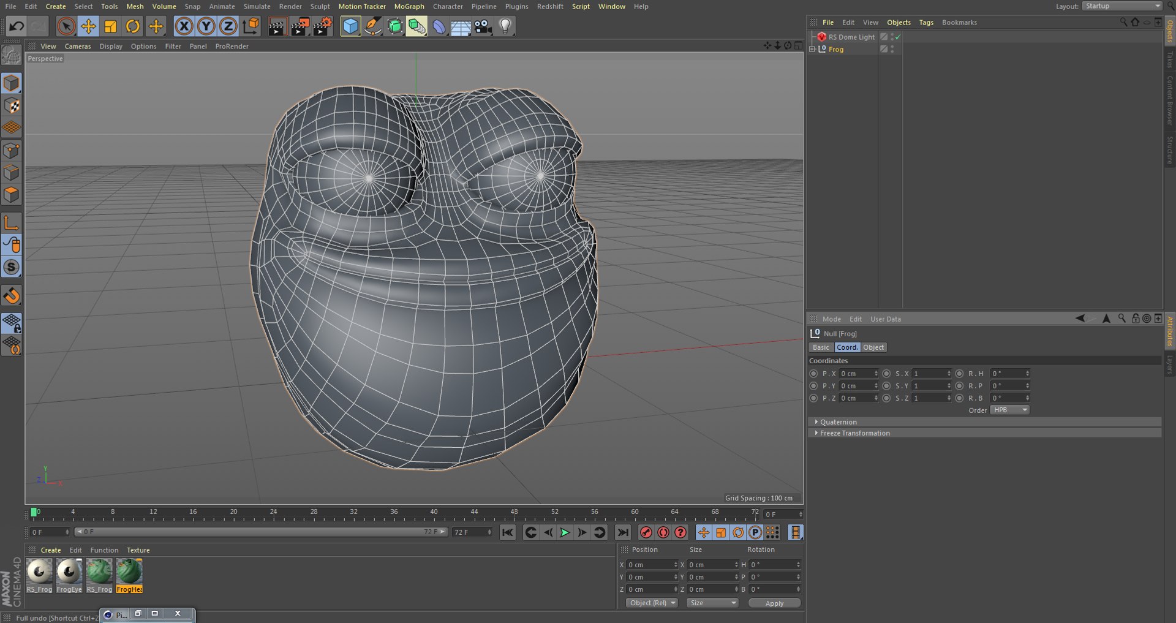Toggle the P.X animation dot
1176x623 pixels.
point(813,374)
